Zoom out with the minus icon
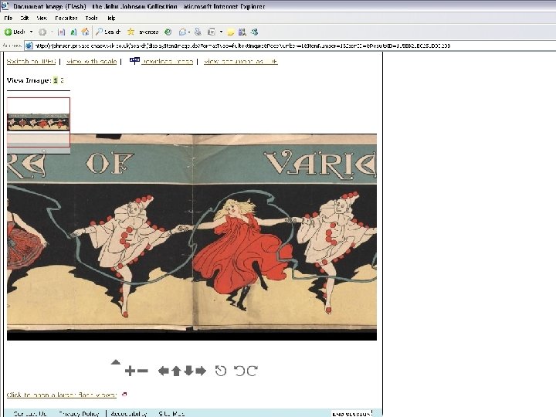This screenshot has width=556, height=417. (x=143, y=371)
